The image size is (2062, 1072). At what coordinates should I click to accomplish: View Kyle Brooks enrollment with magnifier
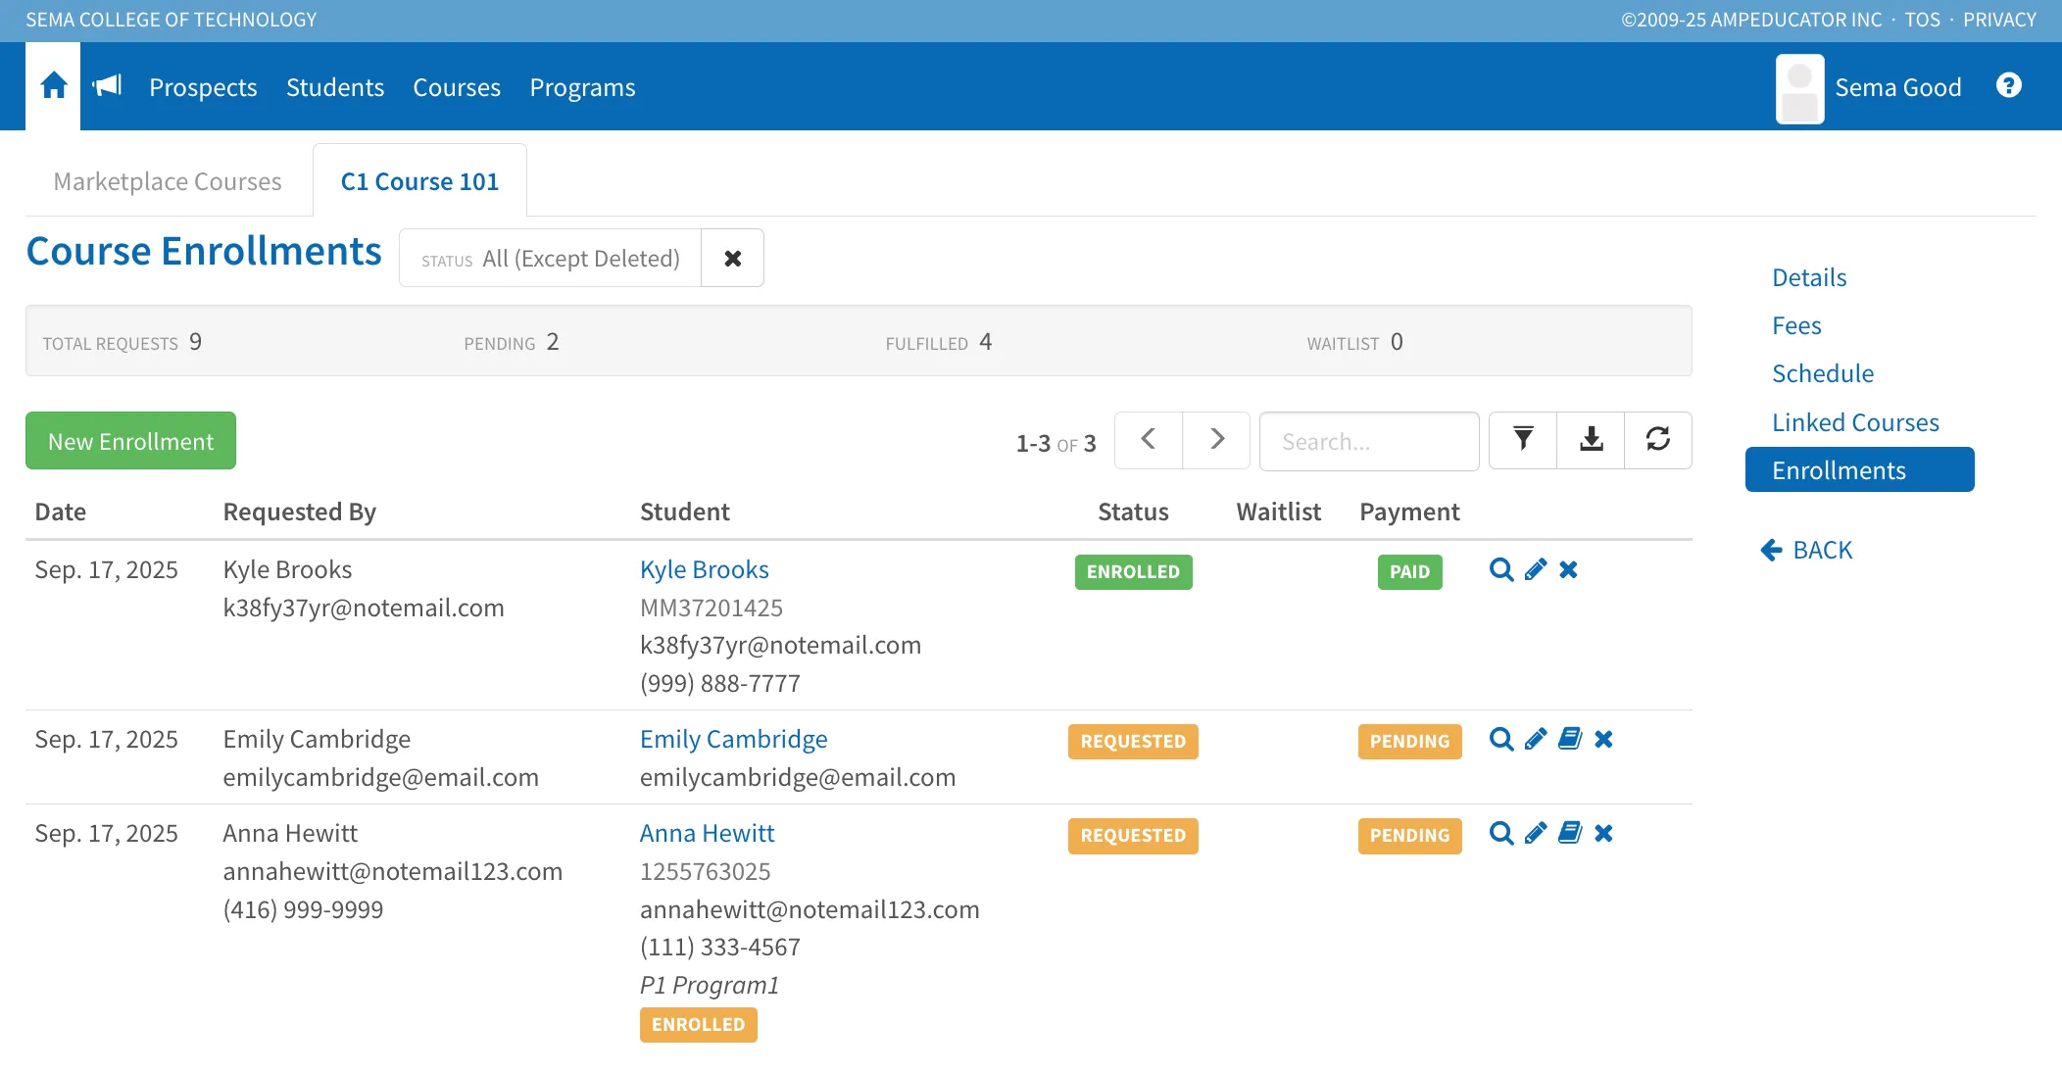click(x=1500, y=569)
